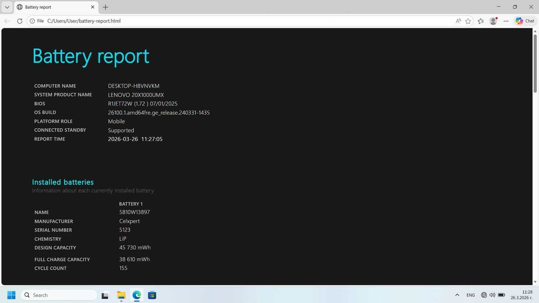539x303 pixels.
Task: Open the Windows Start menu
Action: click(11, 295)
